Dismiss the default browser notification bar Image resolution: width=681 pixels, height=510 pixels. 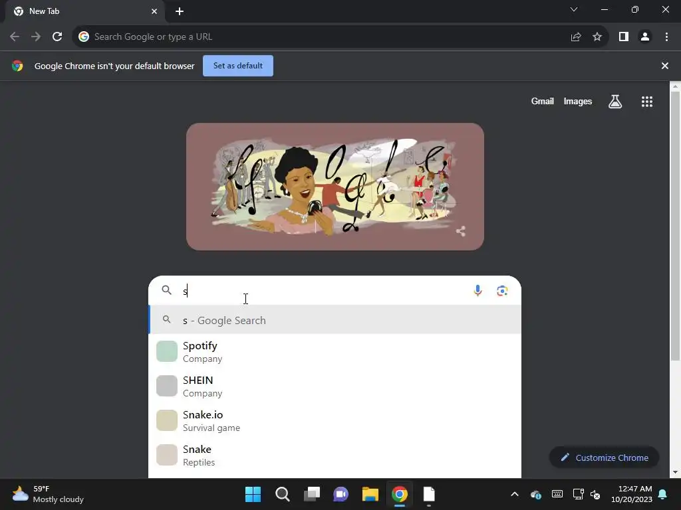tap(664, 66)
